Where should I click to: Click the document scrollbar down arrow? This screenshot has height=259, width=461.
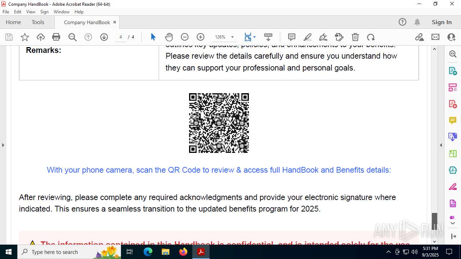(x=434, y=241)
